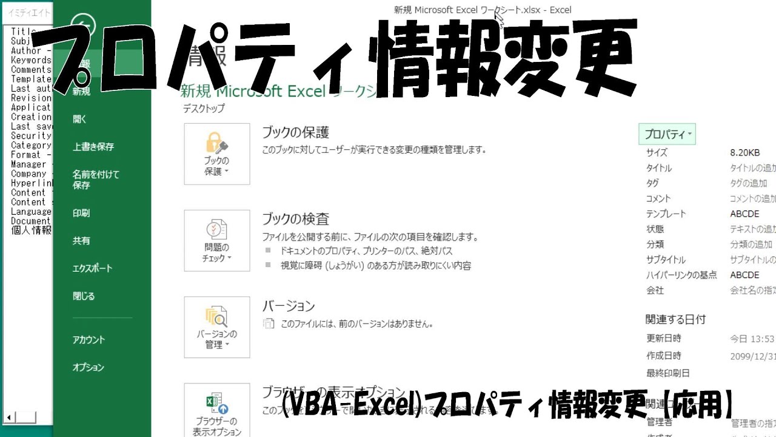Choose 上書き保存 in the sidebar
776x437 pixels.
[x=93, y=147]
